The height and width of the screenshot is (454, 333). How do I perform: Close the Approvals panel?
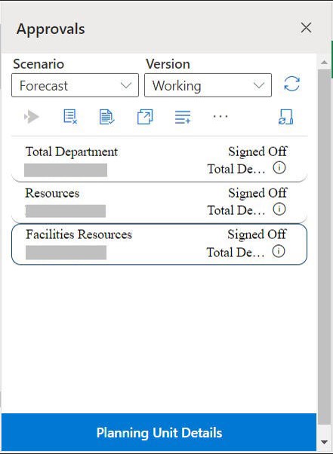point(306,28)
